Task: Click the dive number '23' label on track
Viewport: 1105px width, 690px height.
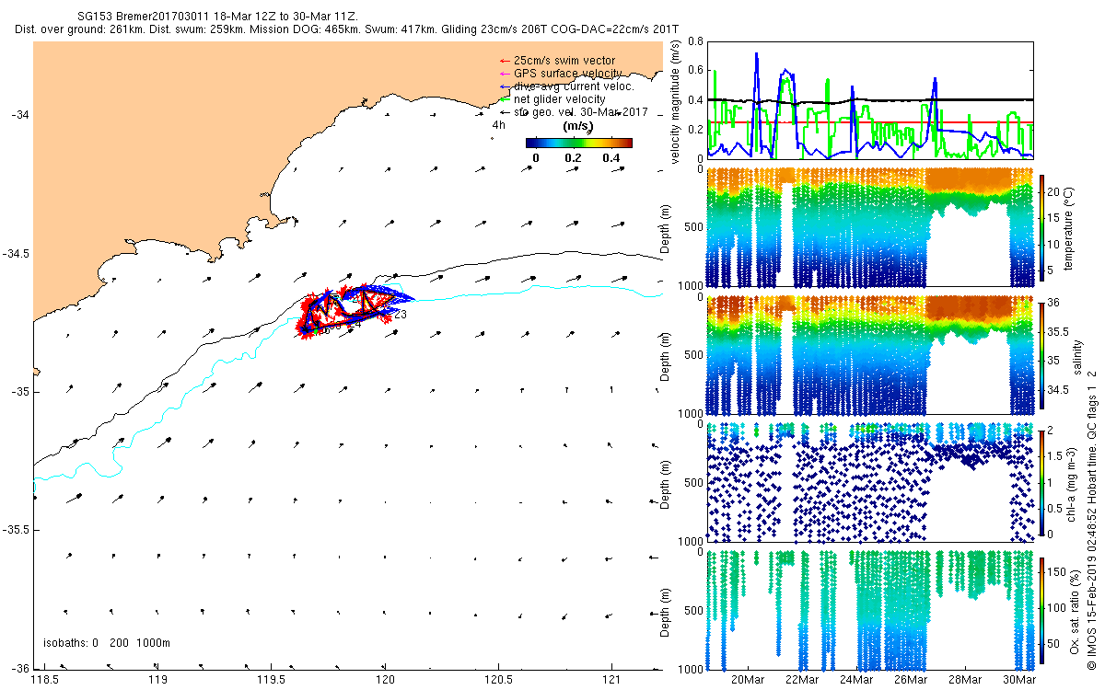Action: [x=401, y=315]
